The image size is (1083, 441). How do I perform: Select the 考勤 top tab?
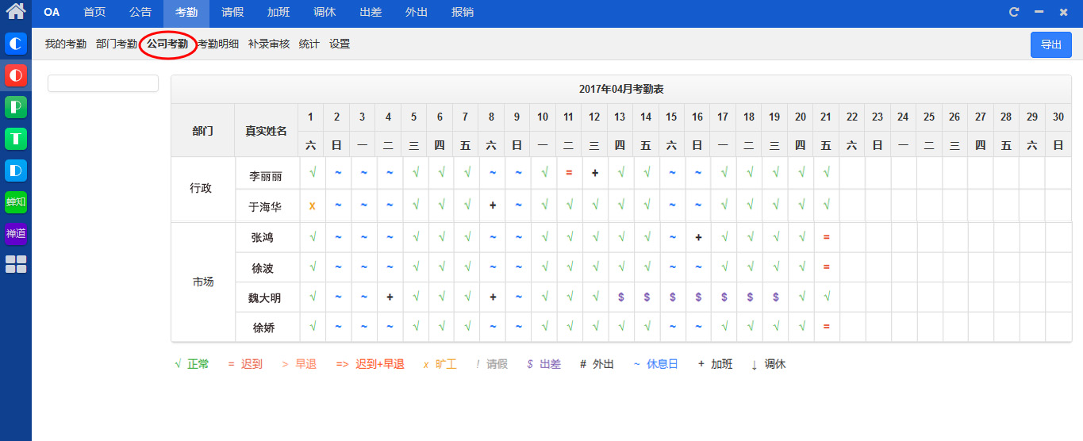pos(186,13)
